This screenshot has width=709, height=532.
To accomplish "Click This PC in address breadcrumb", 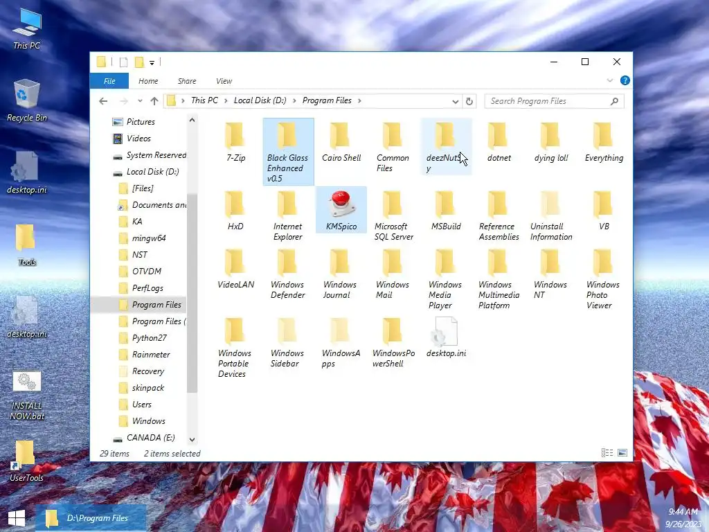I will (204, 100).
